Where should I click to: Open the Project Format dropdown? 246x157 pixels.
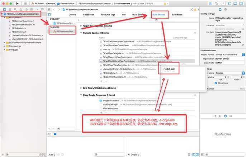[230, 54]
